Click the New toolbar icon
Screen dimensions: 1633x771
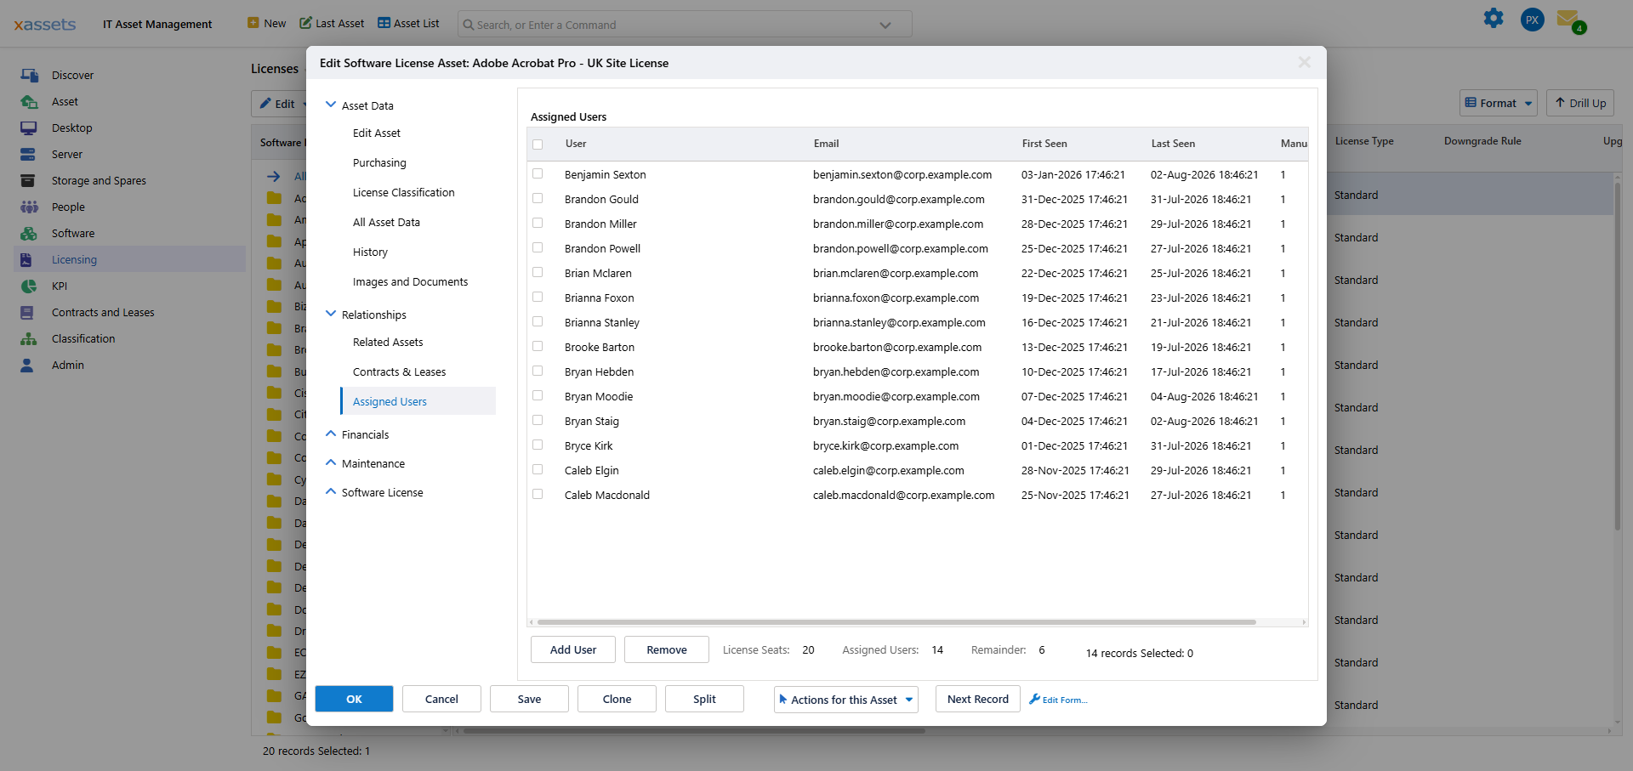pyautogui.click(x=253, y=23)
